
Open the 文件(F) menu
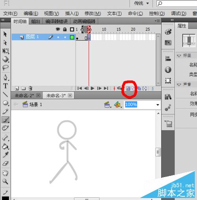point(10,13)
